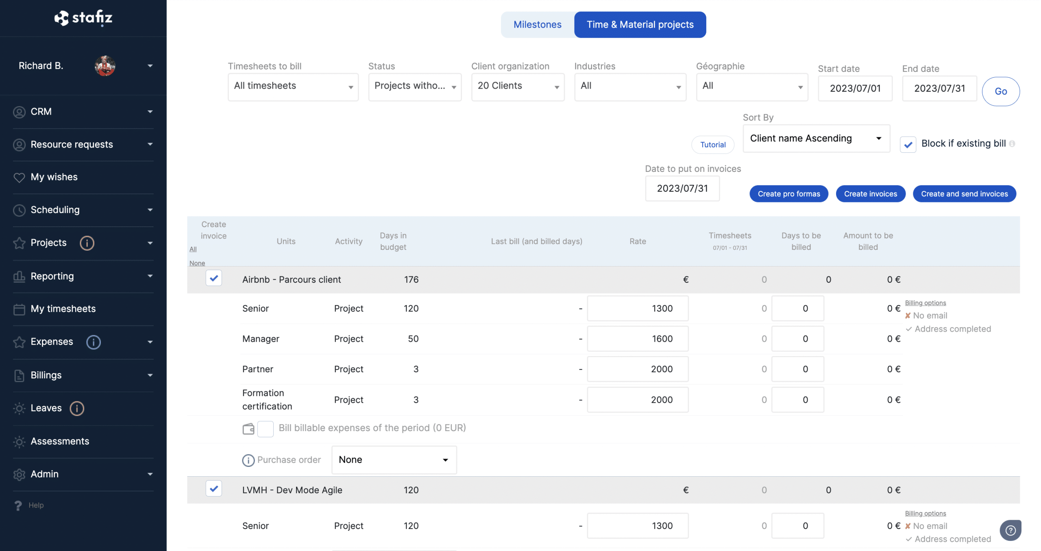This screenshot has height=551, width=1041.
Task: Click the Senior rate field showing 1300
Action: [x=637, y=308]
